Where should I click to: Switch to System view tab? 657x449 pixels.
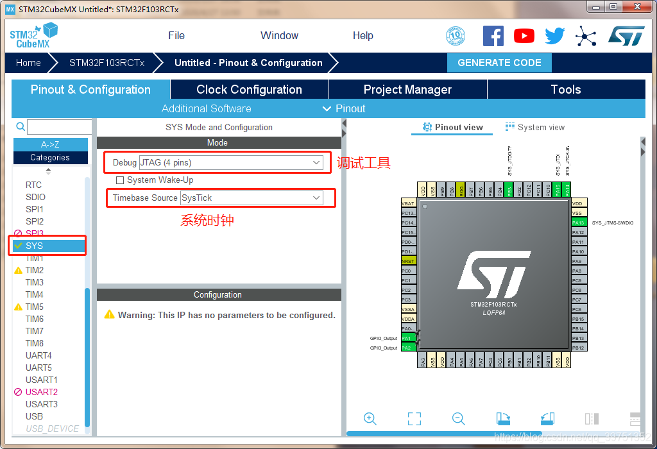point(535,128)
